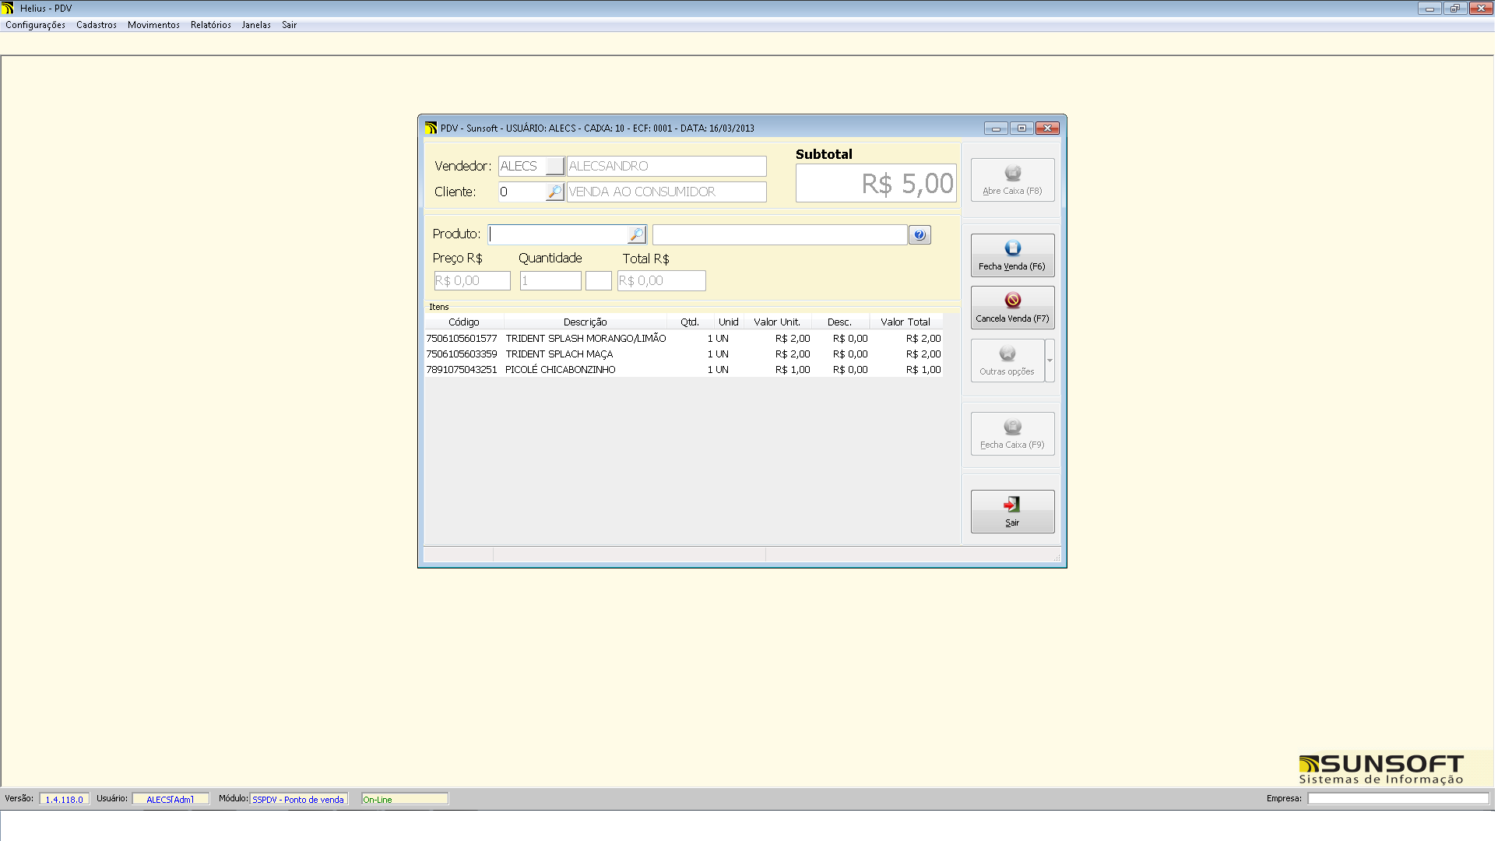The width and height of the screenshot is (1498, 841).
Task: Click the Quantidade input field
Action: pyautogui.click(x=550, y=280)
